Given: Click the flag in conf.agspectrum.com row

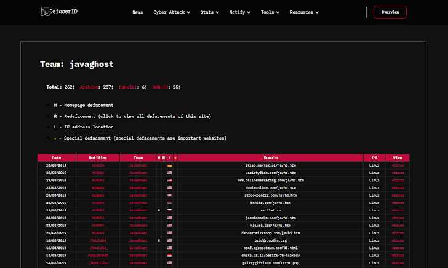Looking at the screenshot, I should point(169,248).
